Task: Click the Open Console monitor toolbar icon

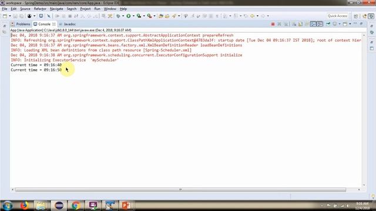Action: coord(41,16)
